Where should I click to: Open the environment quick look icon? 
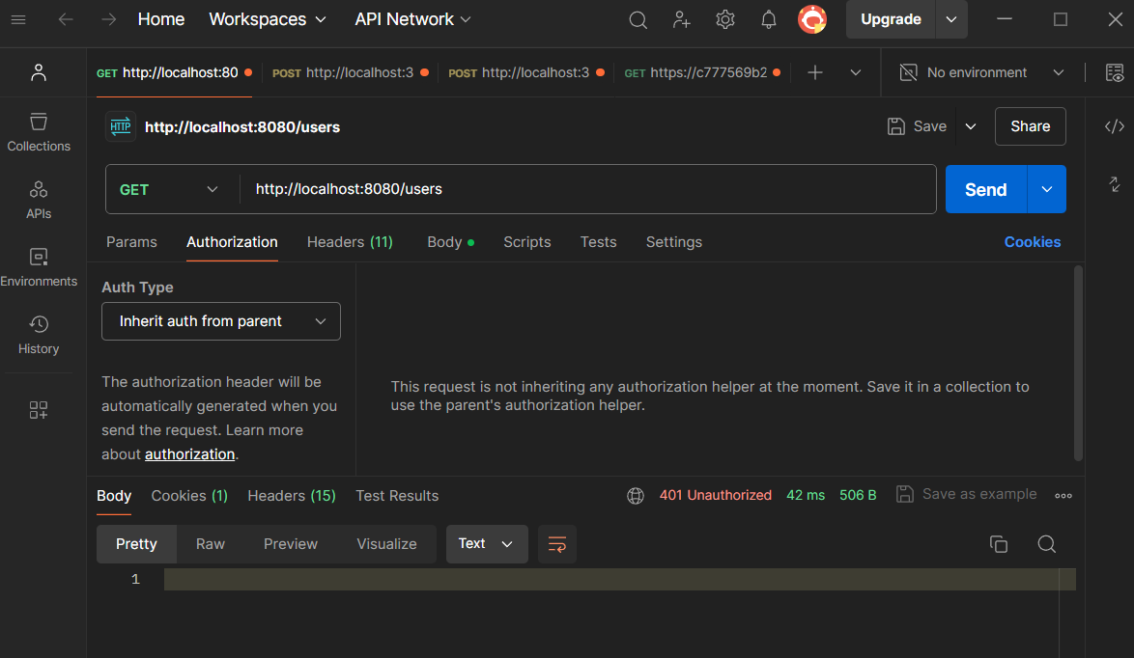pyautogui.click(x=1115, y=72)
